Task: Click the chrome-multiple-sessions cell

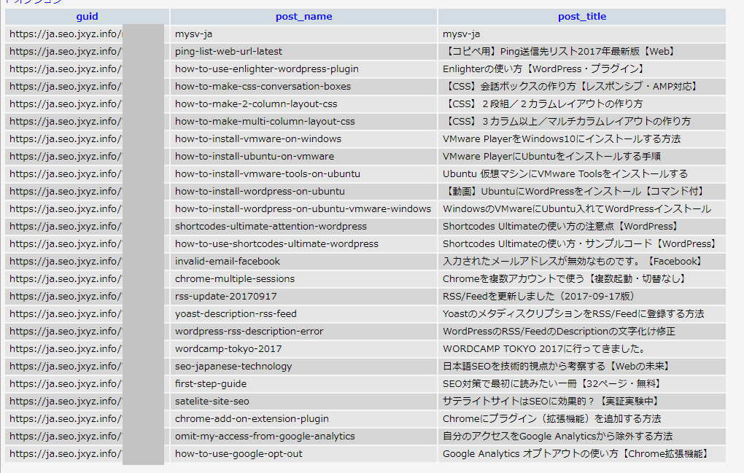Action: coord(234,279)
